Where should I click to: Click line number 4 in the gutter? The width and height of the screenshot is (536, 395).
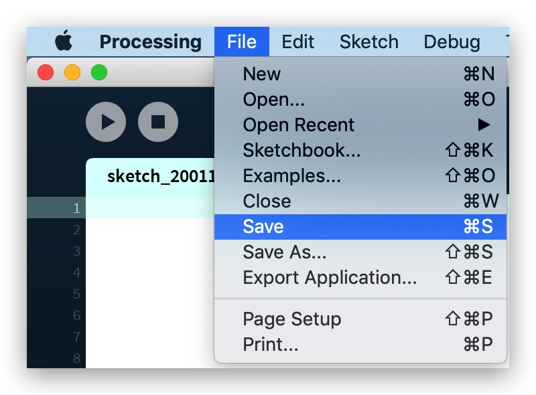(76, 272)
